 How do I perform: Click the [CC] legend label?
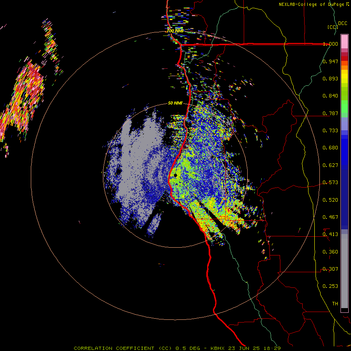point(333,27)
